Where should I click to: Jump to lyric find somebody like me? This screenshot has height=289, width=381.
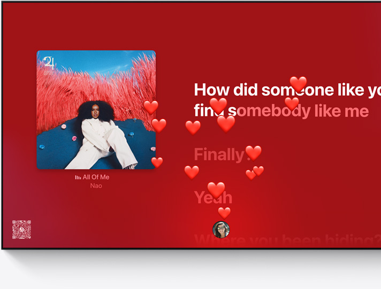point(281,111)
